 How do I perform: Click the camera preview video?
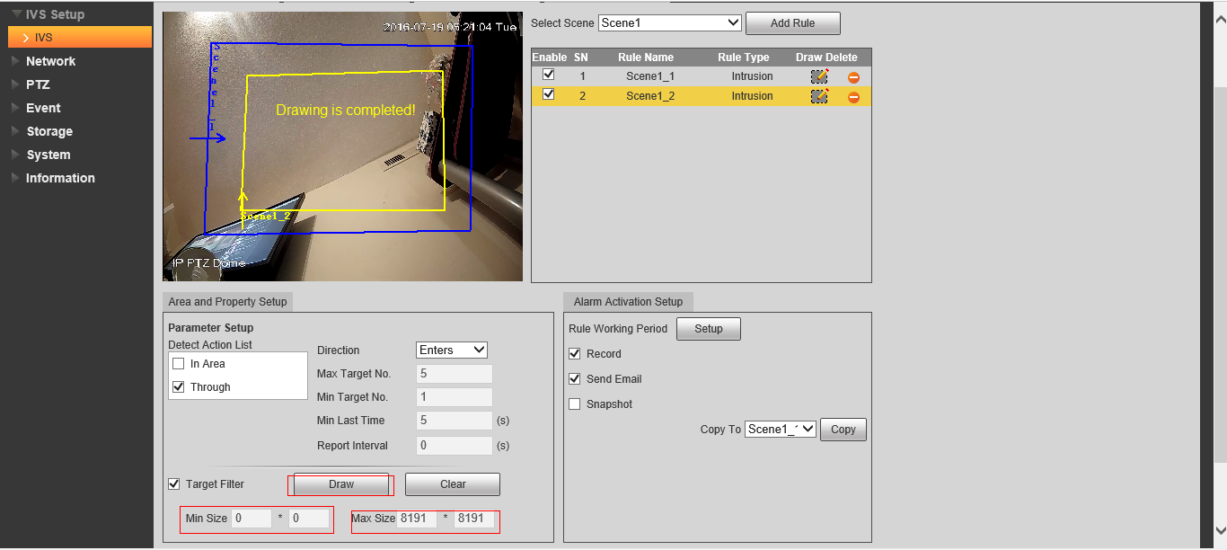click(342, 146)
